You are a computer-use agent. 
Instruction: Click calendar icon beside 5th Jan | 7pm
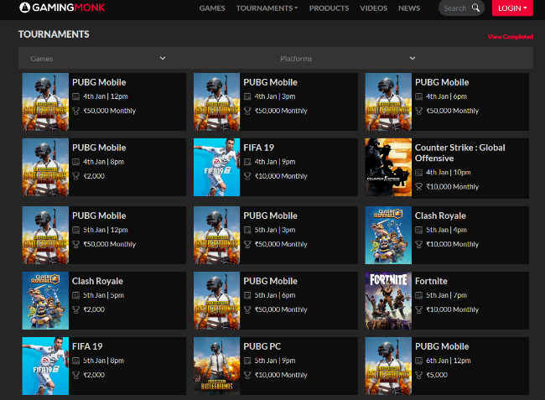pos(419,295)
